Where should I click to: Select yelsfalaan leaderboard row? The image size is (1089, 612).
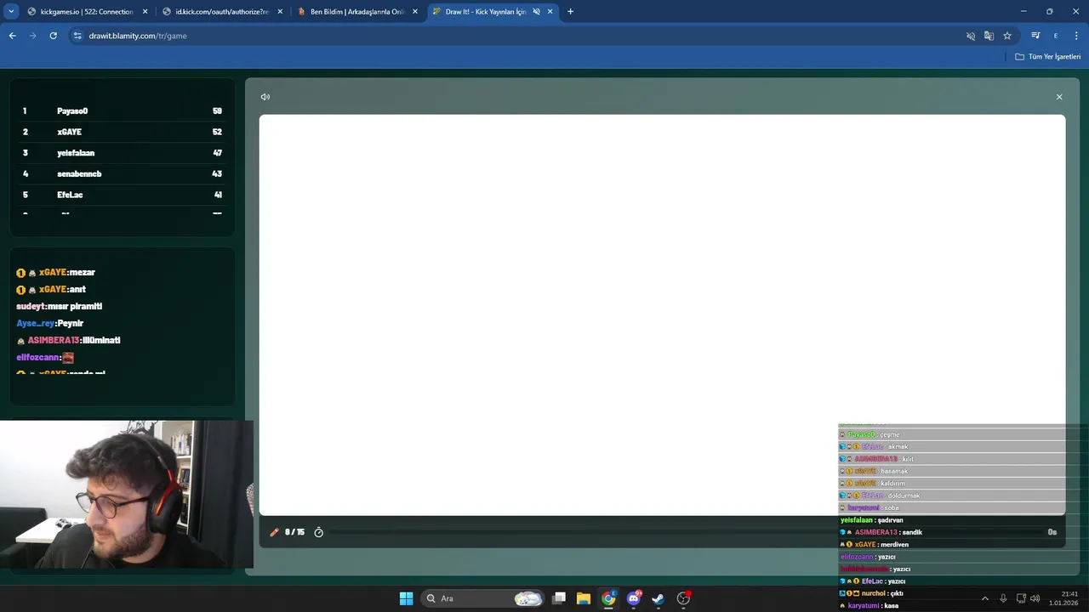coord(123,153)
